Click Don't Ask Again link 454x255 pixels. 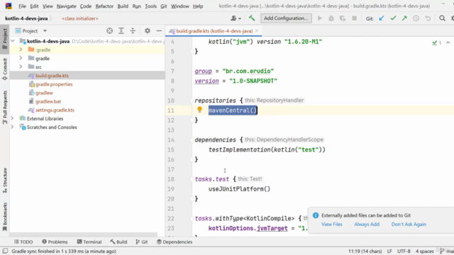409,224
